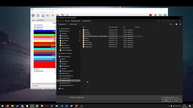Open Рабочий стол under Quick access
The height and width of the screenshot is (108, 193).
[x=65, y=31]
